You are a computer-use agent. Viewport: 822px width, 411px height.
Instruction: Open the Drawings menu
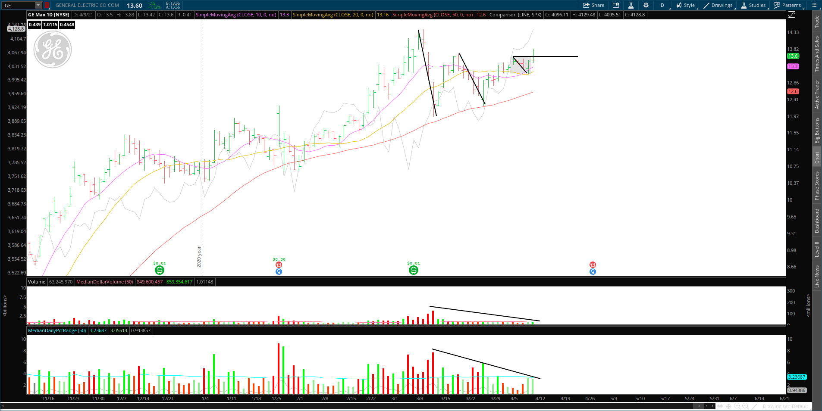point(718,5)
